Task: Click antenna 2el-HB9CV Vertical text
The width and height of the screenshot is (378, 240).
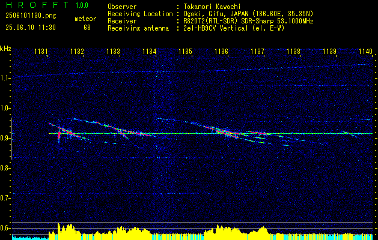Action: click(x=216, y=28)
